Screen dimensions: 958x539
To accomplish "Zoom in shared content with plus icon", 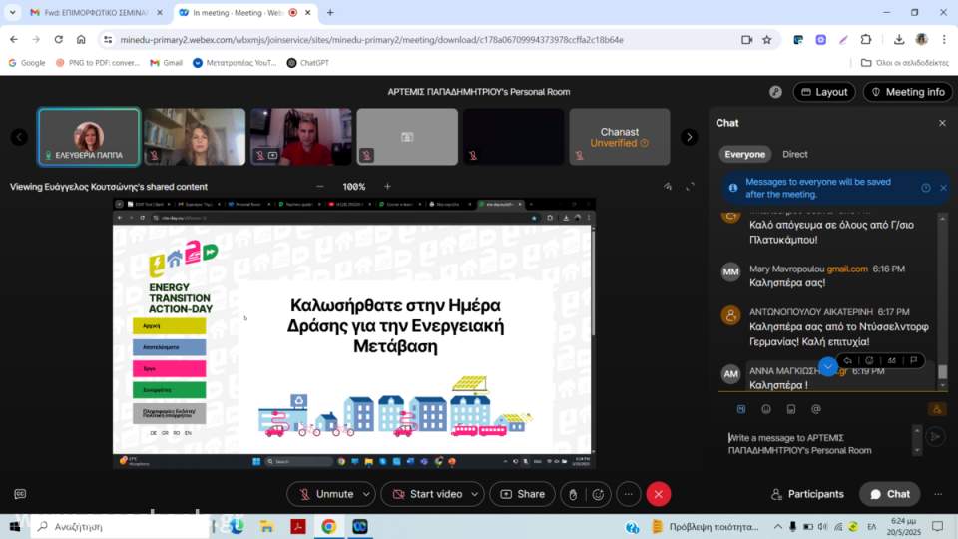I will tap(388, 187).
